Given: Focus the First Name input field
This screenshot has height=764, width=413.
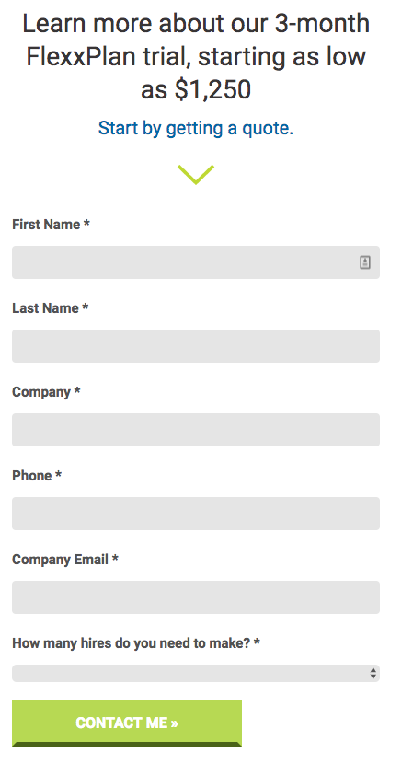Looking at the screenshot, I should (x=196, y=262).
